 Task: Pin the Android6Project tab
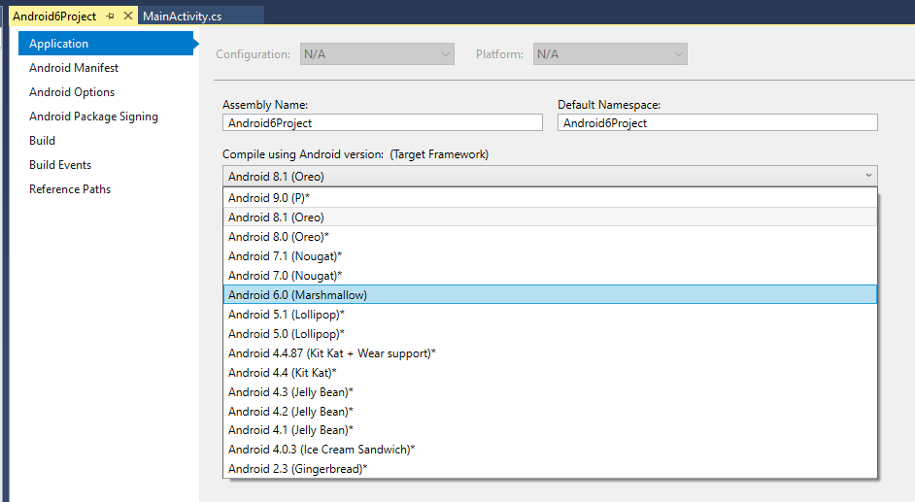point(110,17)
